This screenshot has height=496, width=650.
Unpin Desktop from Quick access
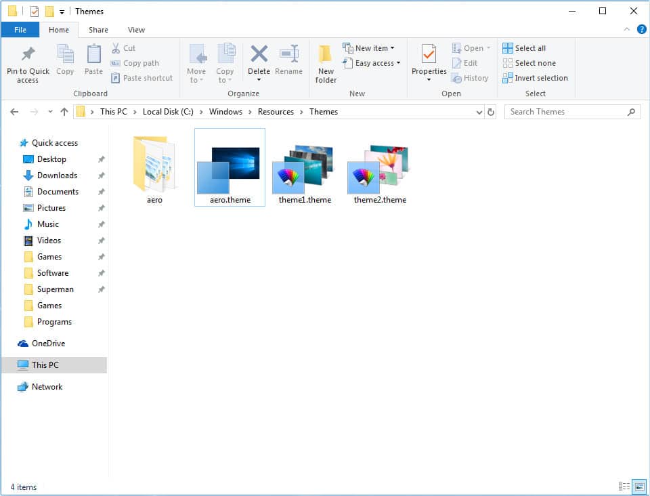(101, 159)
